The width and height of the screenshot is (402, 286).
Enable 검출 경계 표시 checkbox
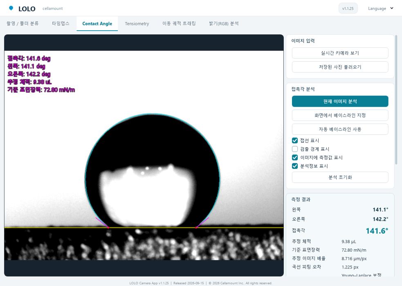click(295, 149)
